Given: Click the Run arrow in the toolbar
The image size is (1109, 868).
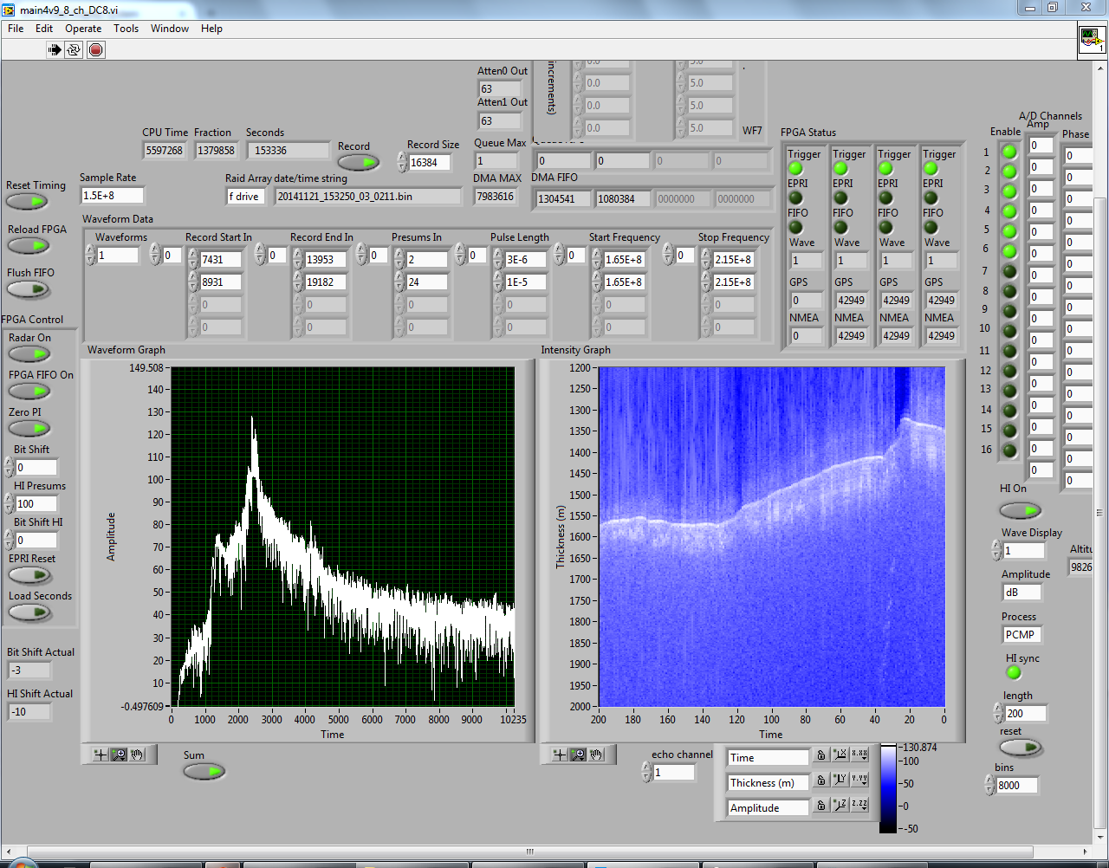Looking at the screenshot, I should click(x=55, y=50).
